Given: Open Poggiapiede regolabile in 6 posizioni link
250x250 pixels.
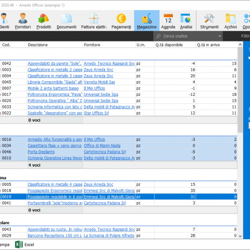Looking at the screenshot, I should coord(55,197).
